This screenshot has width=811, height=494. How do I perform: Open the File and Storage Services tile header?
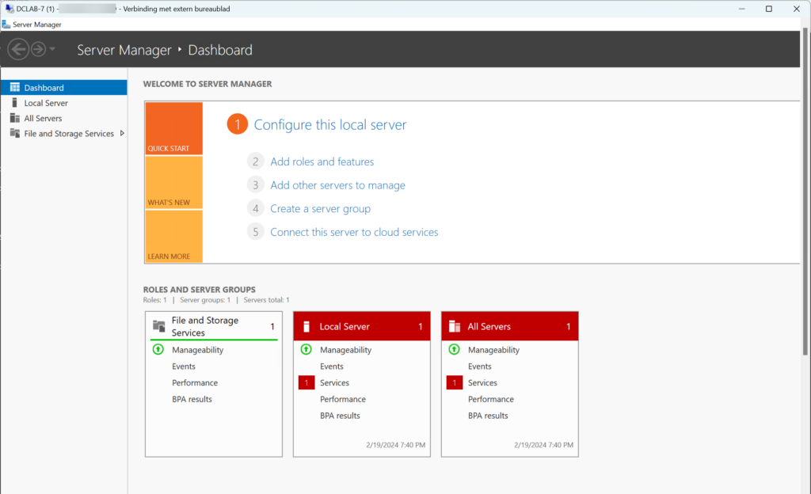(214, 326)
